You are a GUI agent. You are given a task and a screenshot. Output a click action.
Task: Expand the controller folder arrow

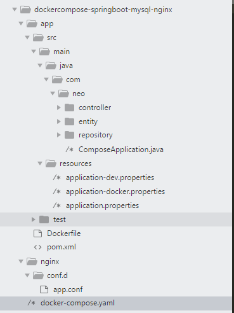[x=59, y=108]
